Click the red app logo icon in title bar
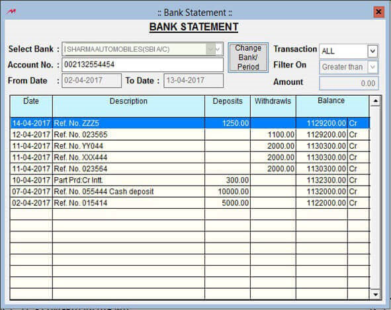 pos(11,12)
